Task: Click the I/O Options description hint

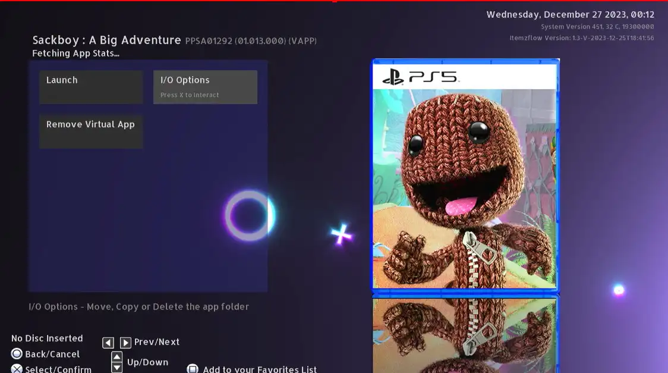Action: tap(139, 306)
